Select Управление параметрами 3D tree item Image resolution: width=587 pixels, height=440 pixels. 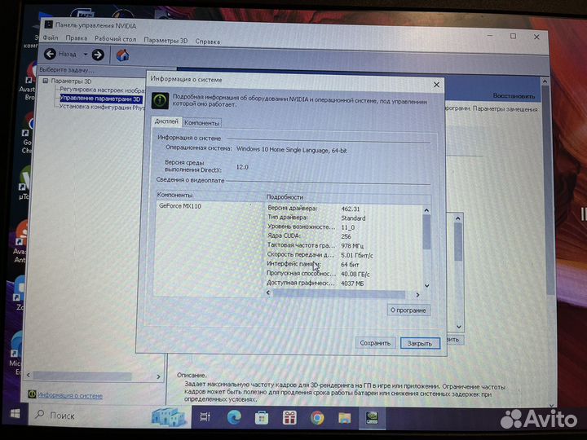coord(100,99)
